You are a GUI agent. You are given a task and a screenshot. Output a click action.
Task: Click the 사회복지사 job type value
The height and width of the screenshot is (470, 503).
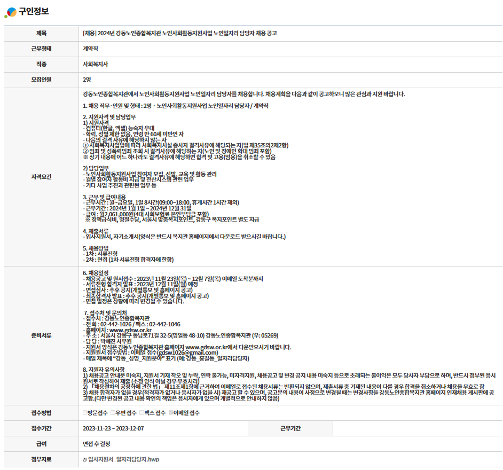[x=96, y=64]
